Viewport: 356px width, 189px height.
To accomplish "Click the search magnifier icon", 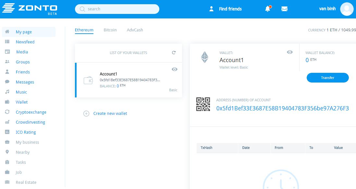I will coord(82,9).
